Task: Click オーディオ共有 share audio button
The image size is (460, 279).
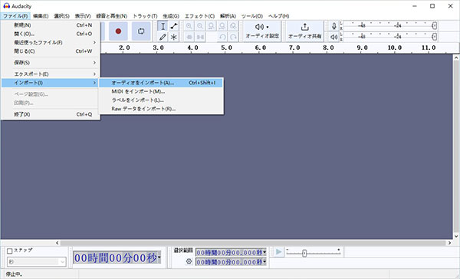Action: pos(305,31)
